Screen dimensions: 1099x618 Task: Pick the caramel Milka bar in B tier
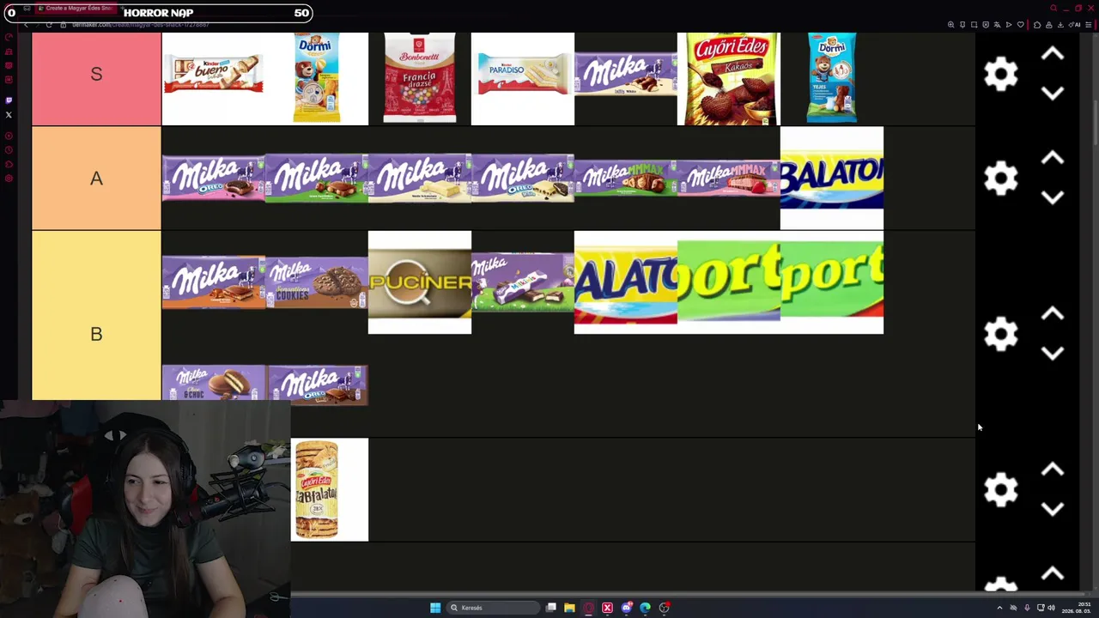point(213,282)
